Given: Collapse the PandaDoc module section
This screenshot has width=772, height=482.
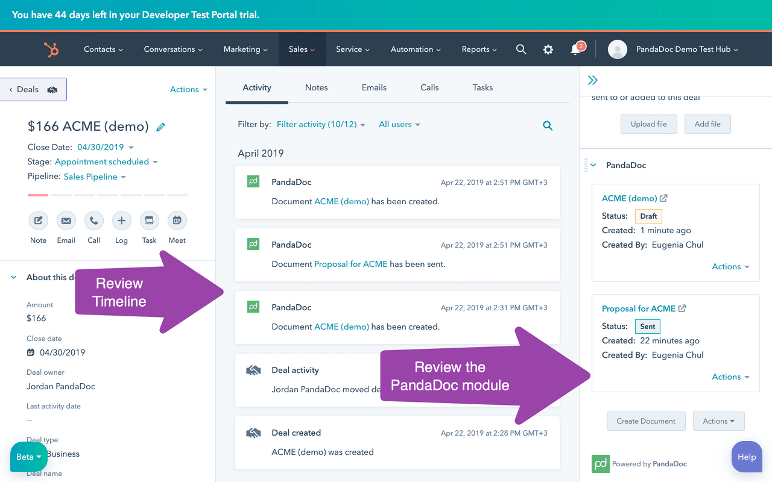Looking at the screenshot, I should [593, 165].
